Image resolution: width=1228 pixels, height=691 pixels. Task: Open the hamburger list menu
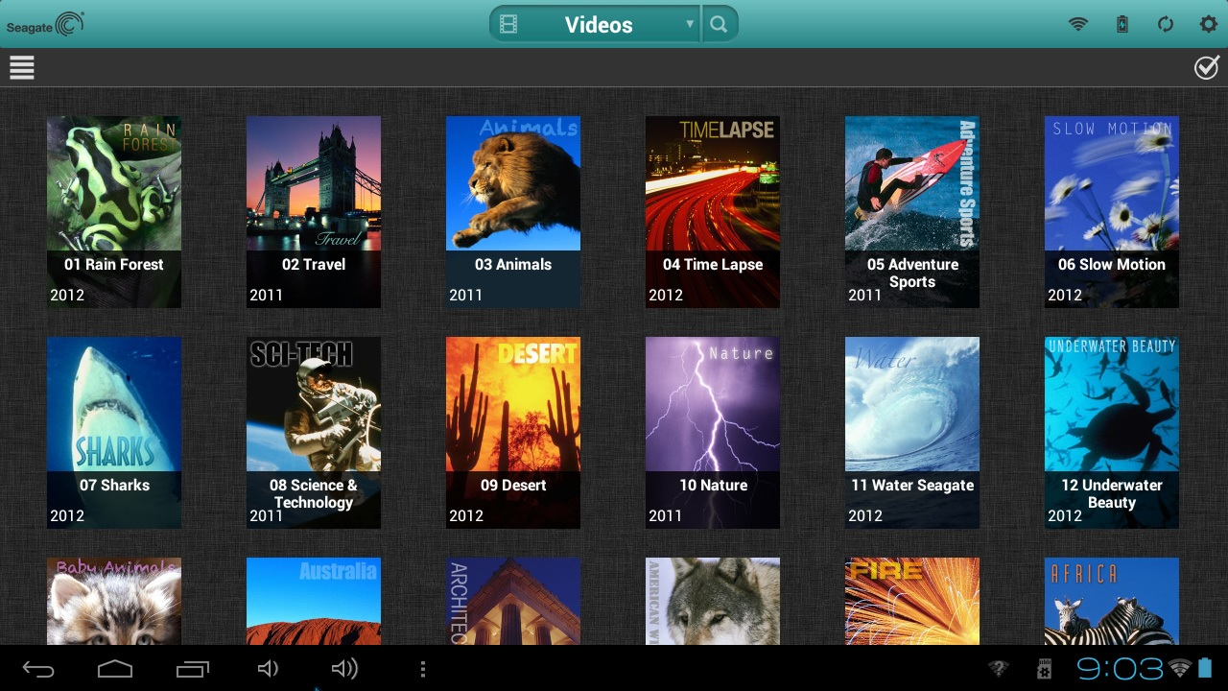[22, 67]
